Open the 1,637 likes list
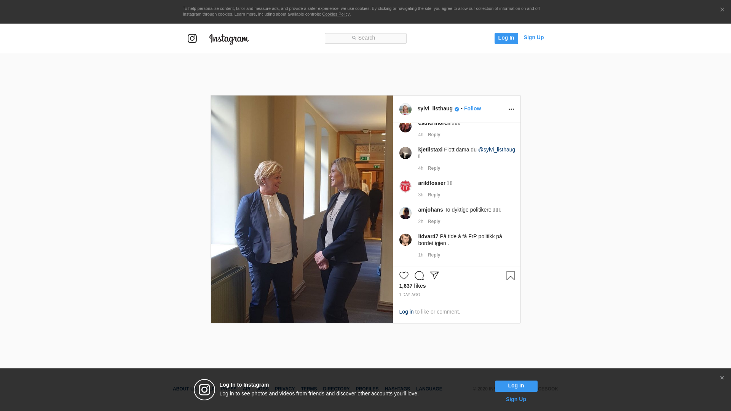 point(412,286)
